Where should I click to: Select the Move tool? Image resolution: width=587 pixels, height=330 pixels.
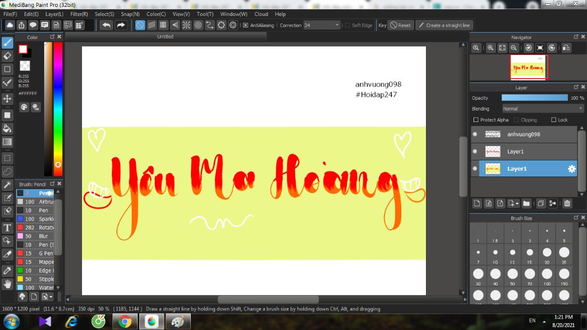[7, 99]
